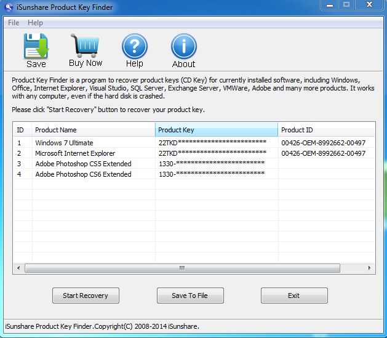Click the Save floppy disk icon
Image resolution: width=387 pixels, height=338 pixels.
(x=36, y=46)
